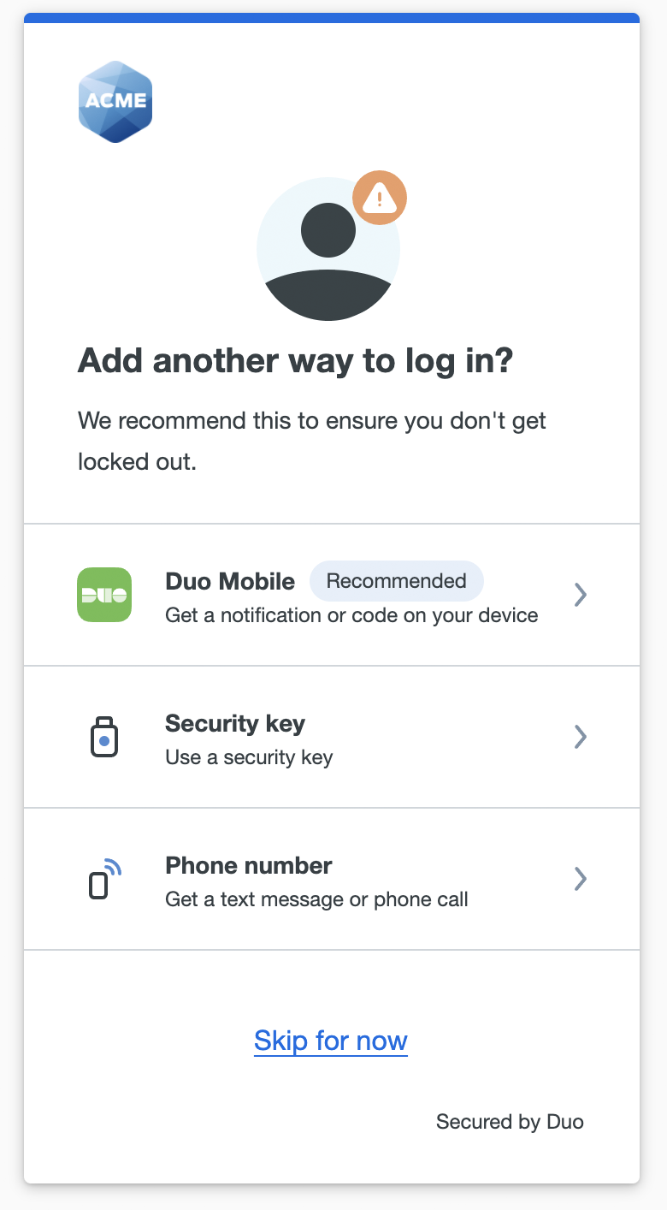Image resolution: width=667 pixels, height=1210 pixels.
Task: Click the "Use a security key" description
Action: pyautogui.click(x=249, y=757)
